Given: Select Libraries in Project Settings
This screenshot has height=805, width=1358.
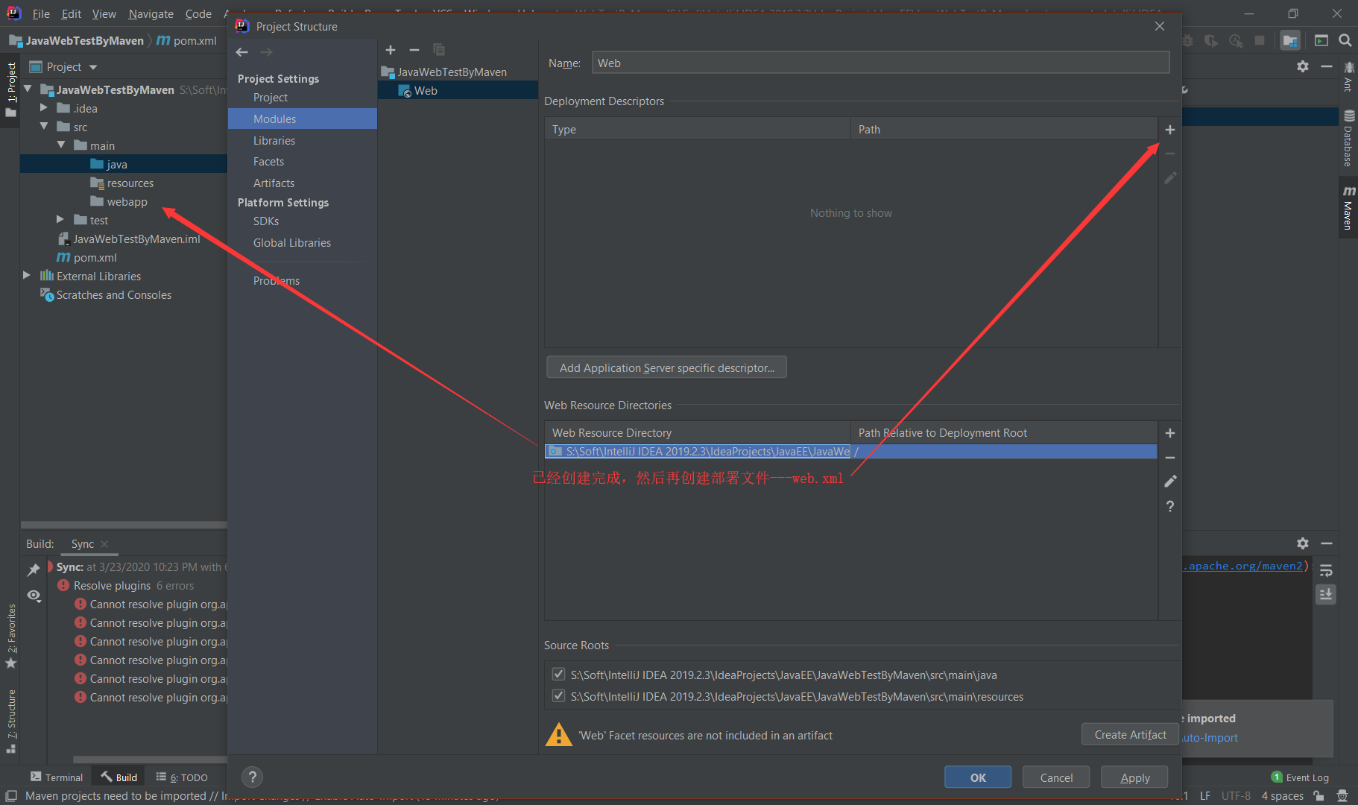Looking at the screenshot, I should coord(274,140).
